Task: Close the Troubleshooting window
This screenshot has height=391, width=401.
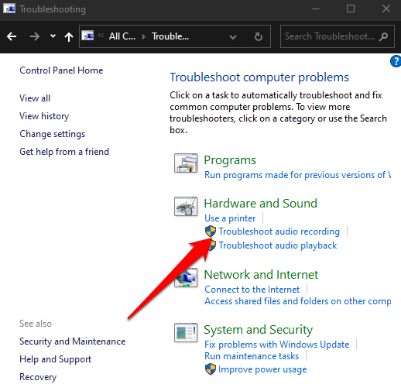Action: click(x=386, y=9)
